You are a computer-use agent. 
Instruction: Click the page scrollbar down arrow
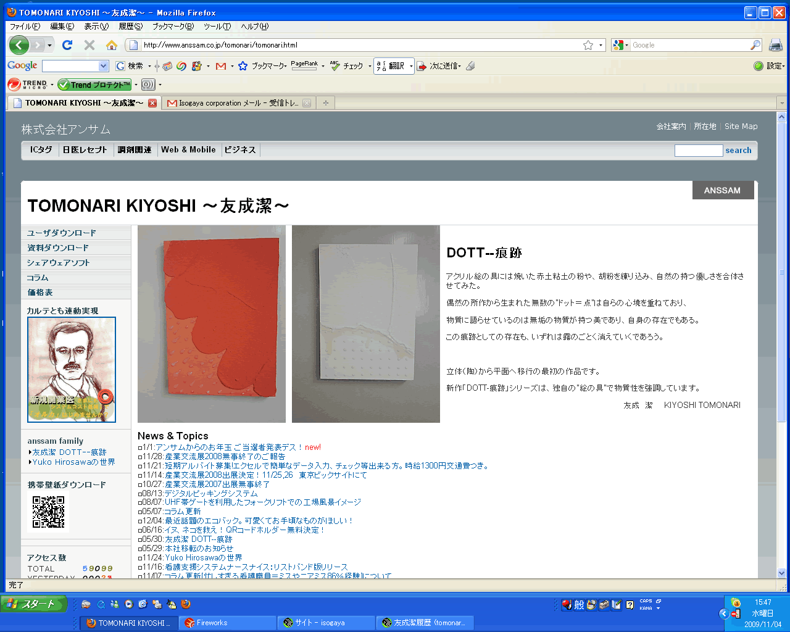[x=782, y=573]
